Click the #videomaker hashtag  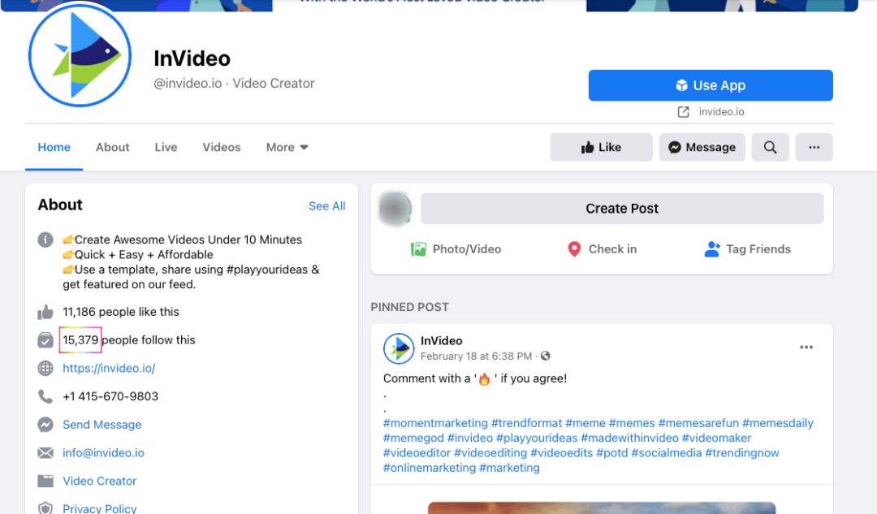(x=716, y=438)
